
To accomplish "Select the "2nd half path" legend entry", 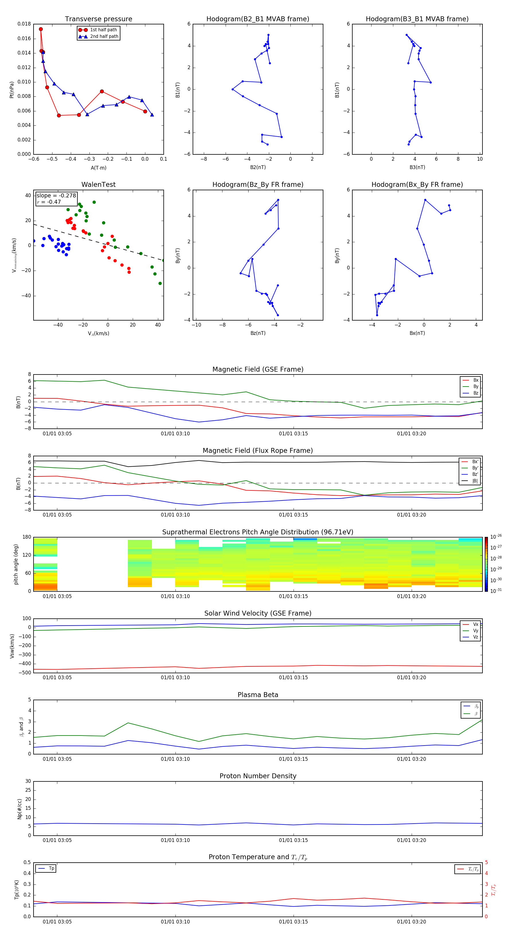I will (x=98, y=36).
